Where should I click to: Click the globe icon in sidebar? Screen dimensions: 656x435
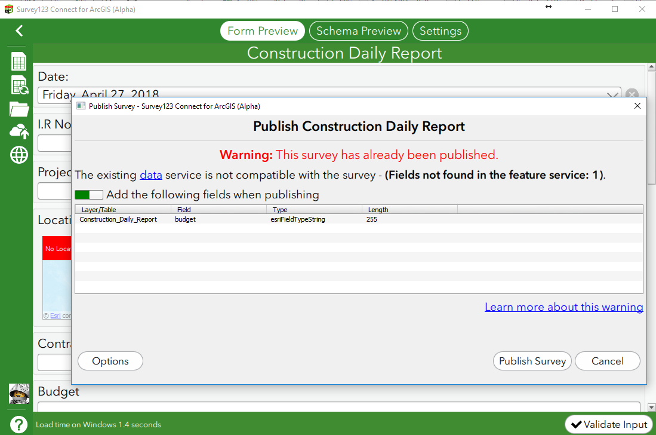tap(19, 155)
